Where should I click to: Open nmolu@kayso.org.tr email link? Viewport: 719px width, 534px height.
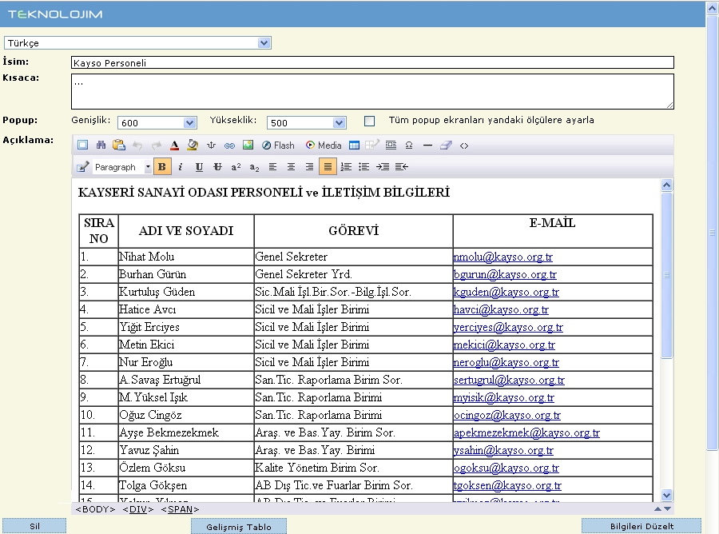(503, 257)
